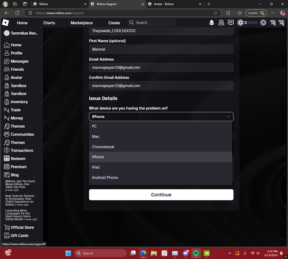Click the Continue button
This screenshot has width=288, height=259.
point(161,195)
